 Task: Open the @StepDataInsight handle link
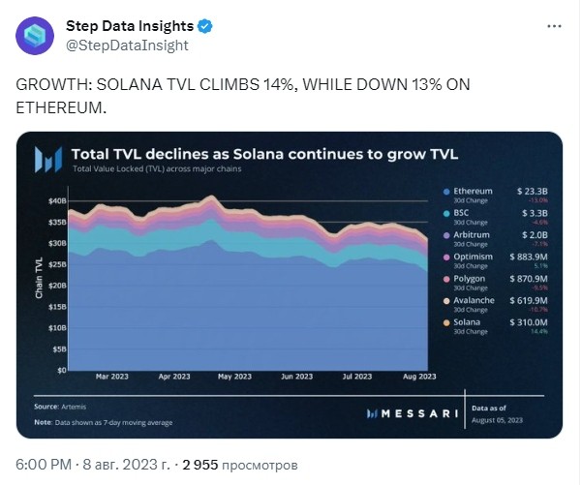click(x=127, y=45)
